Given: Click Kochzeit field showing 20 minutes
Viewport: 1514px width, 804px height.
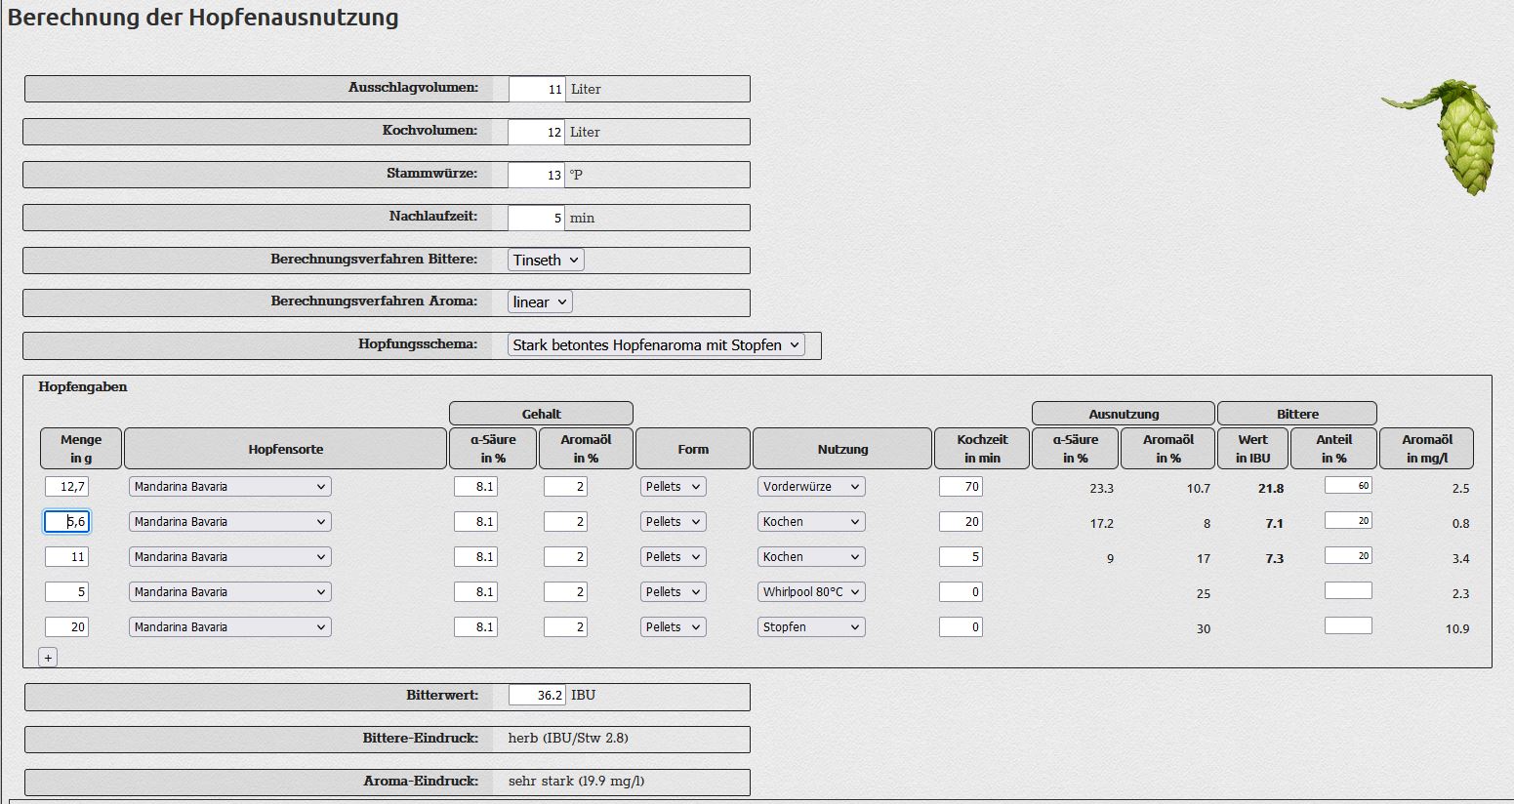Looking at the screenshot, I should pos(961,521).
